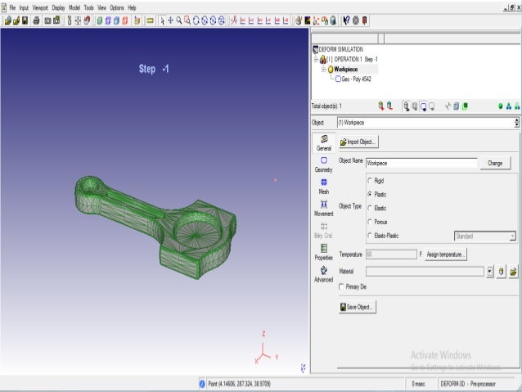Click the green dot icon below the tree
The image size is (522, 392).
[x=500, y=106]
